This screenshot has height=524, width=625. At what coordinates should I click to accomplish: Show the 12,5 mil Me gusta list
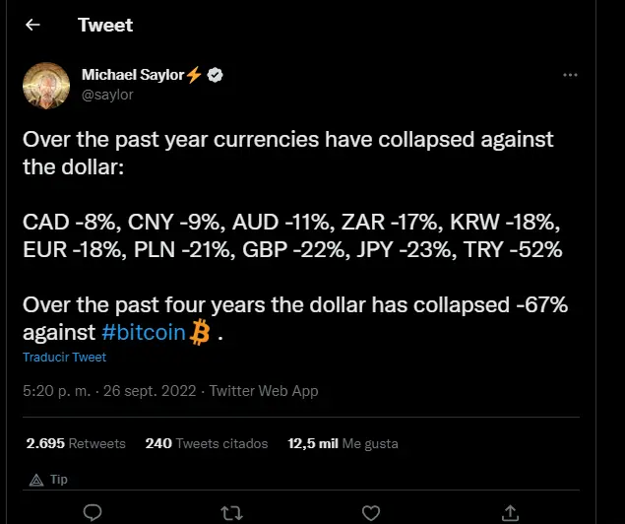[x=343, y=443]
